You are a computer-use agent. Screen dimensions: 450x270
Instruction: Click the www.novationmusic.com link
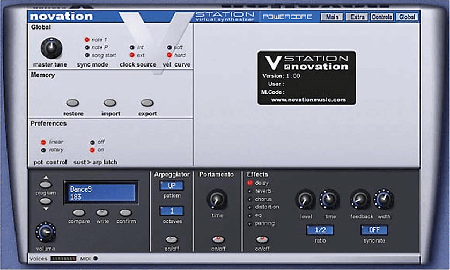308,100
